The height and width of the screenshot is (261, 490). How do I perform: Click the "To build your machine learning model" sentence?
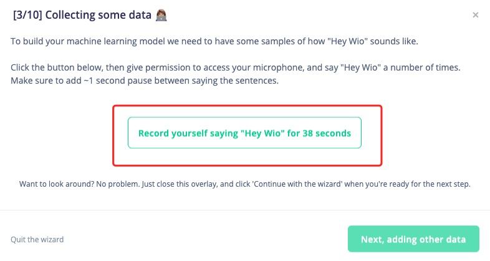[214, 41]
